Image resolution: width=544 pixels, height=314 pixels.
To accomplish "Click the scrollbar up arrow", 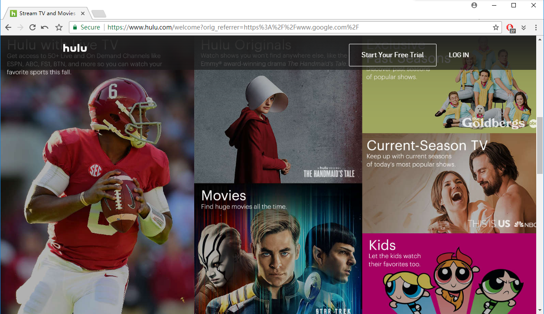I will (540, 39).
